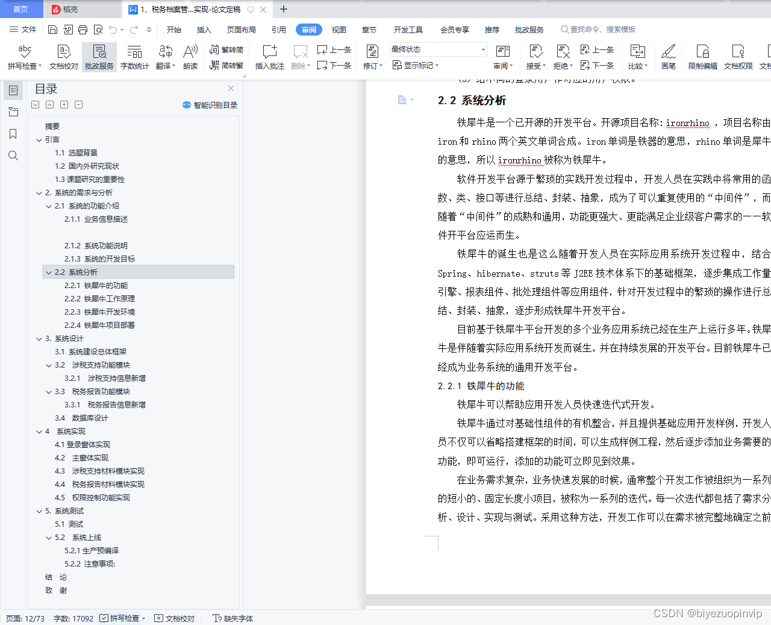
Task: Click the command search box 查找命令
Action: coord(598,30)
